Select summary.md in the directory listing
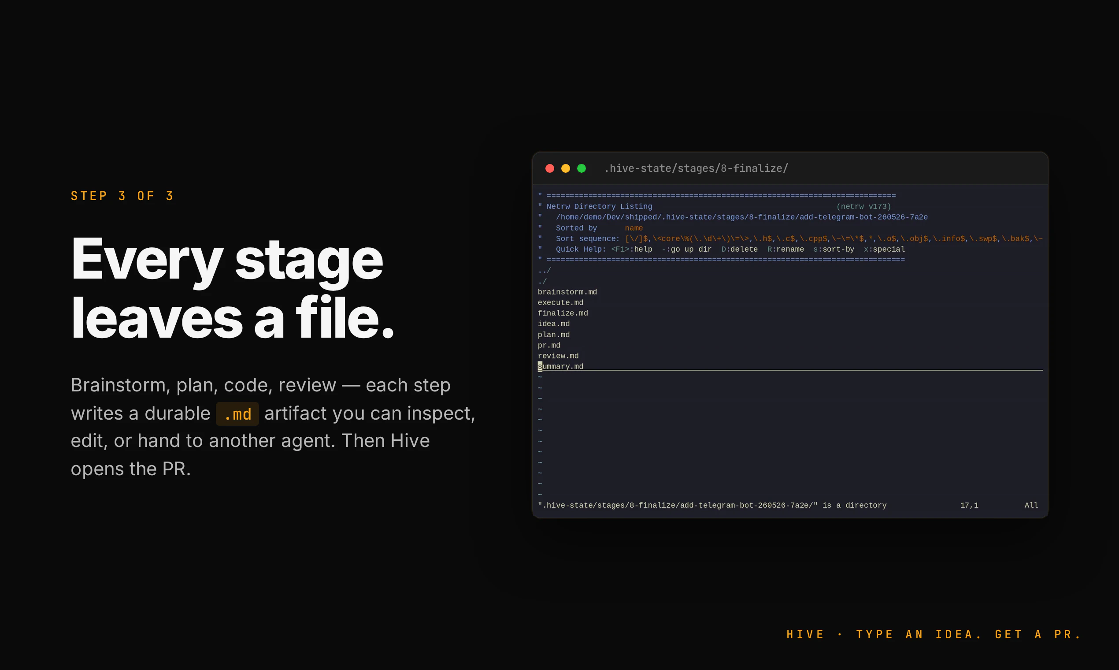1119x670 pixels. 560,366
